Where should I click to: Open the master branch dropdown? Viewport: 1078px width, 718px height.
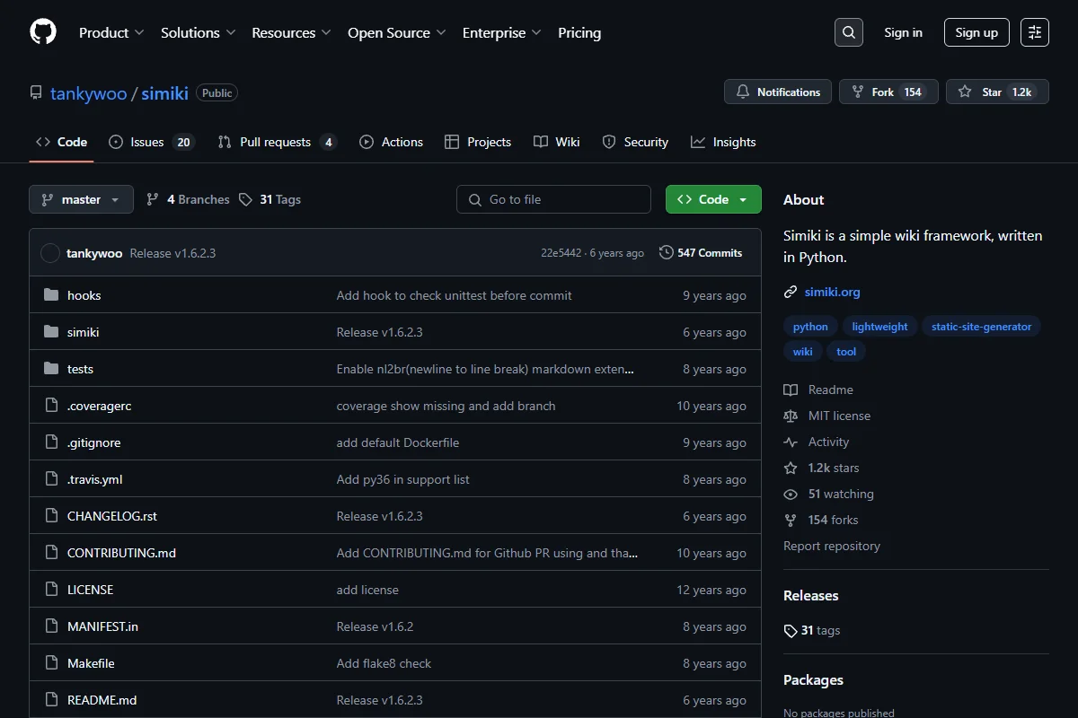tap(81, 199)
